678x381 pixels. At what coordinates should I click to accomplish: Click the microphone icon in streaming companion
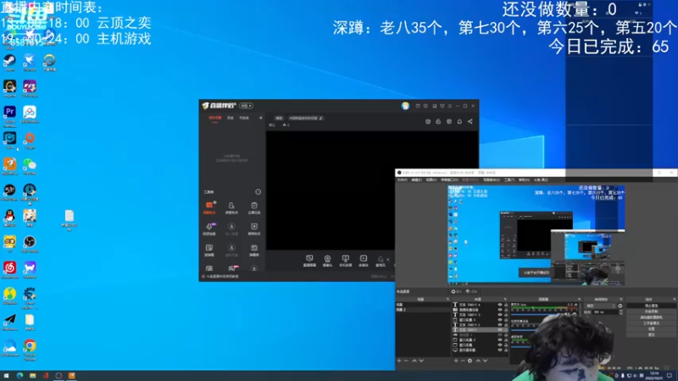380,259
